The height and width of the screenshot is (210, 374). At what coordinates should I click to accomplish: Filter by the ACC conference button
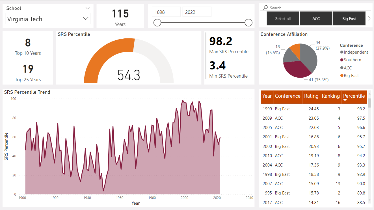click(316, 19)
